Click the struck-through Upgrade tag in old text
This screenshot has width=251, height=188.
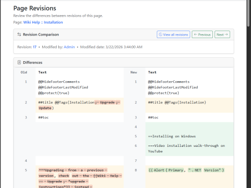[107, 102]
